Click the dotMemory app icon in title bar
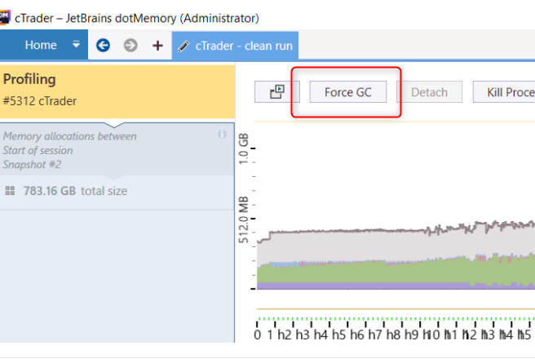Viewport: 535px width, 363px height. 5,18
